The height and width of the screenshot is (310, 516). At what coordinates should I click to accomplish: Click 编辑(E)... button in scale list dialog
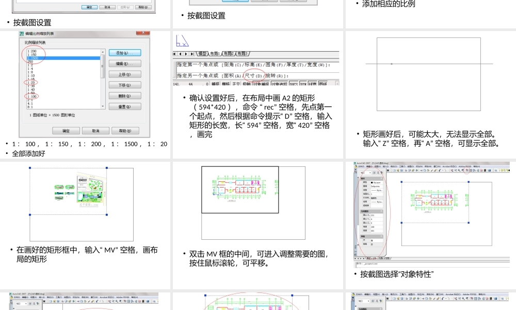click(125, 64)
